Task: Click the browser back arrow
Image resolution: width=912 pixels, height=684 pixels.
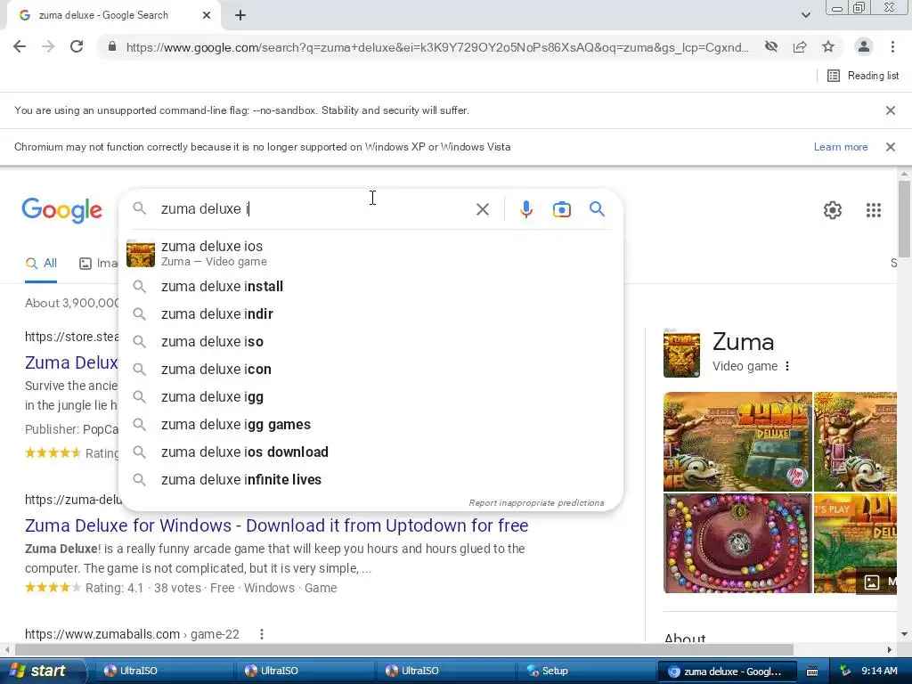Action: (x=20, y=46)
